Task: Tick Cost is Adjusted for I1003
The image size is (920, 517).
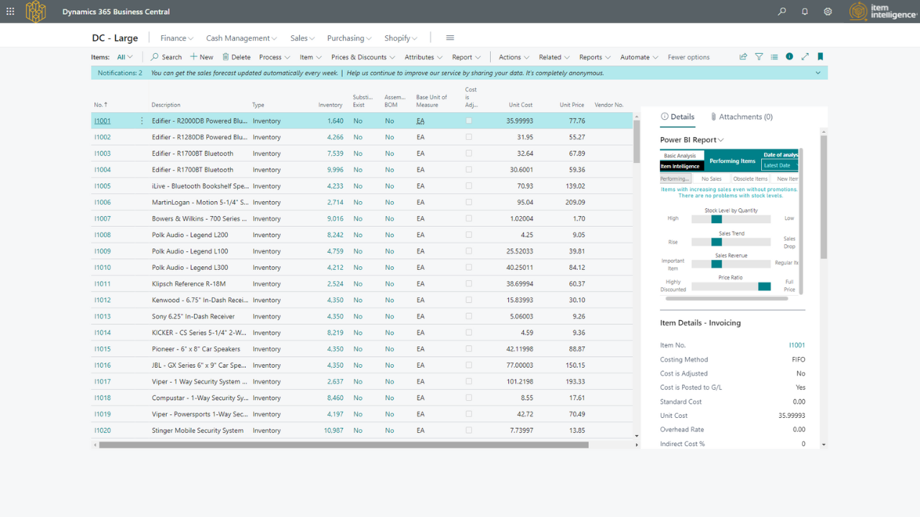Action: (469, 154)
